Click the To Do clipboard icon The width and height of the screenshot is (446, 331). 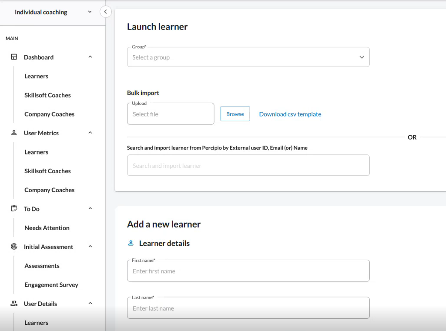(13, 208)
